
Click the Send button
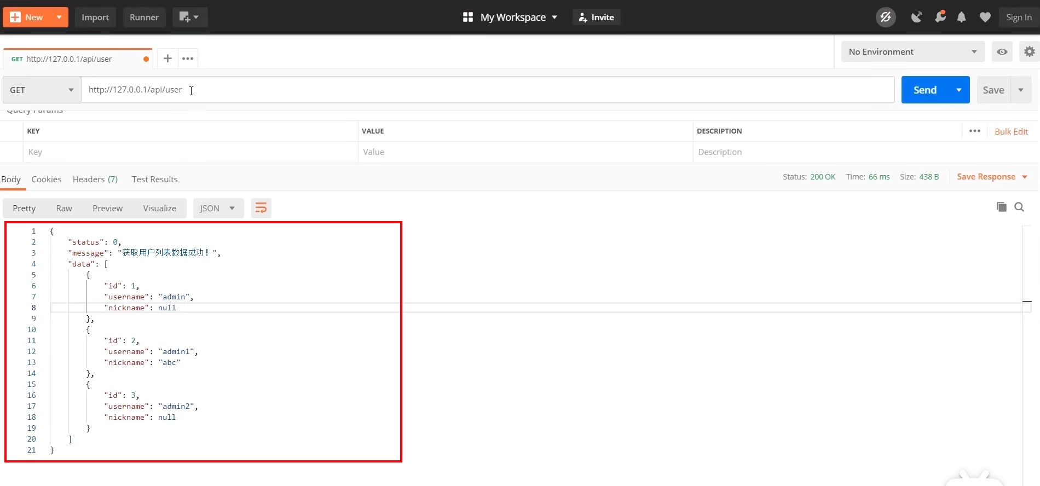tap(925, 90)
